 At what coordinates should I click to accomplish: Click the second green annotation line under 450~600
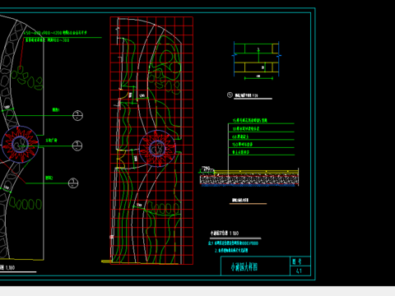click(48, 40)
